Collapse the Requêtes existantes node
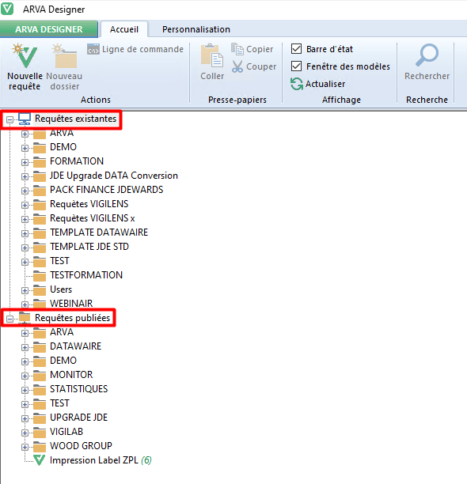 pos(9,119)
